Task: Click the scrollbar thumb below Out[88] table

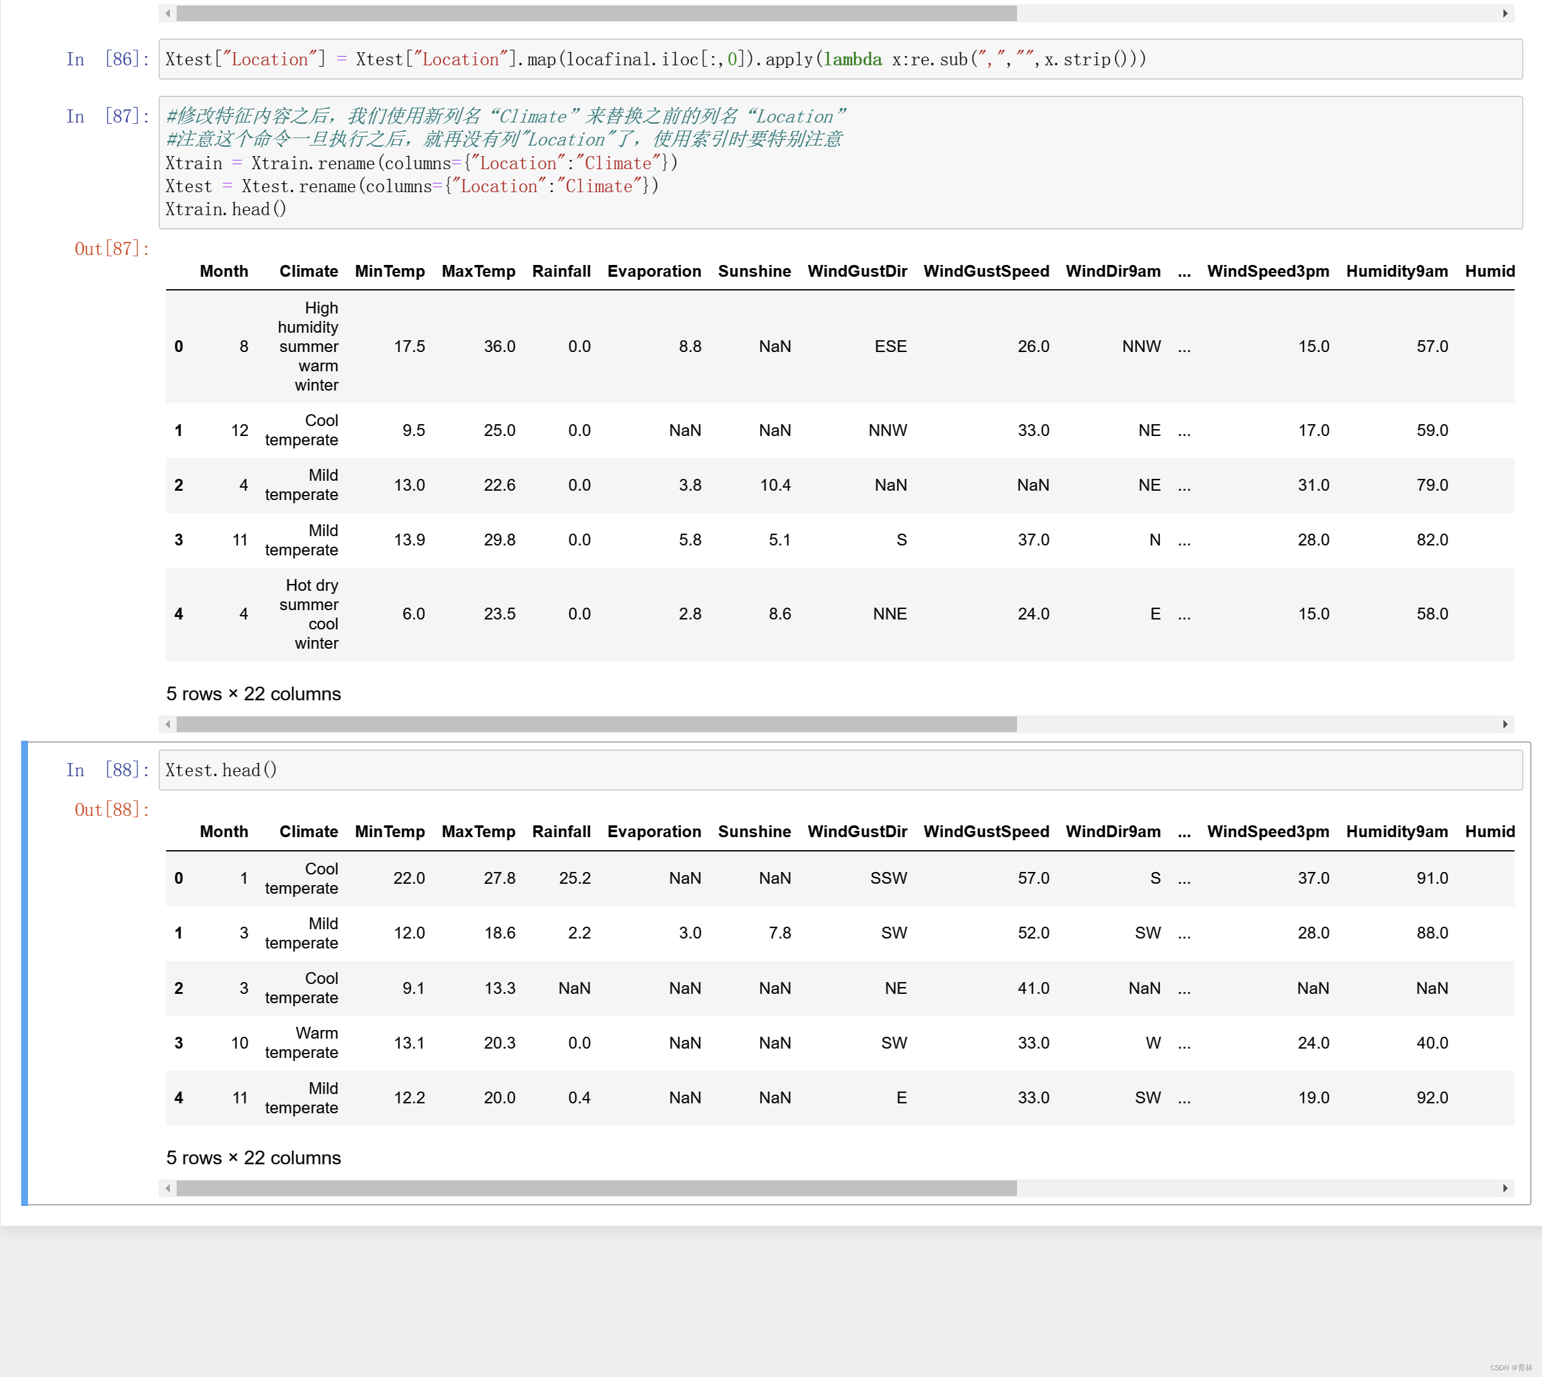Action: pyautogui.click(x=597, y=1188)
